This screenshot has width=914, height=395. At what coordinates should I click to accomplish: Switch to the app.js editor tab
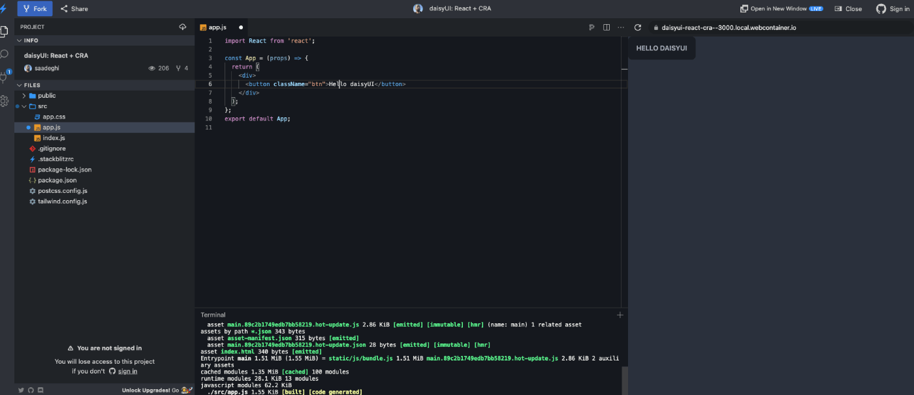(x=222, y=27)
